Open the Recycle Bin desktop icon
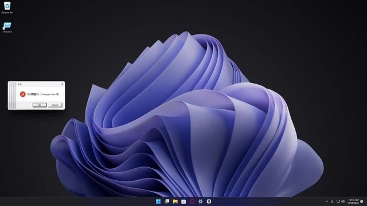367x206 pixels. (x=7, y=7)
